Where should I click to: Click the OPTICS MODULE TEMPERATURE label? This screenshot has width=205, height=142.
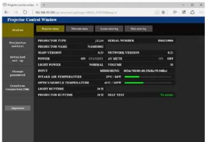(63, 83)
